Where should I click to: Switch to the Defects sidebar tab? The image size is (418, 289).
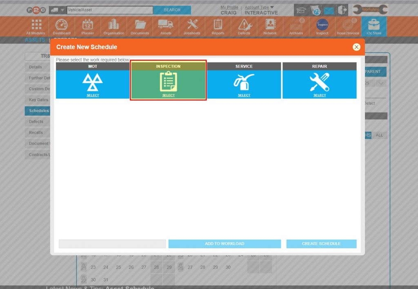[x=37, y=121]
